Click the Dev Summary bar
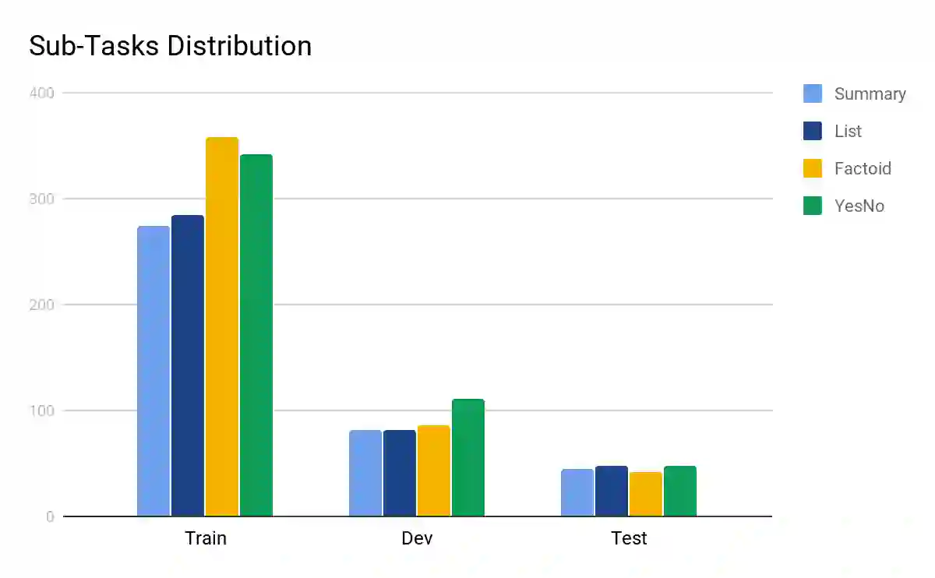This screenshot has width=935, height=578. (x=365, y=473)
